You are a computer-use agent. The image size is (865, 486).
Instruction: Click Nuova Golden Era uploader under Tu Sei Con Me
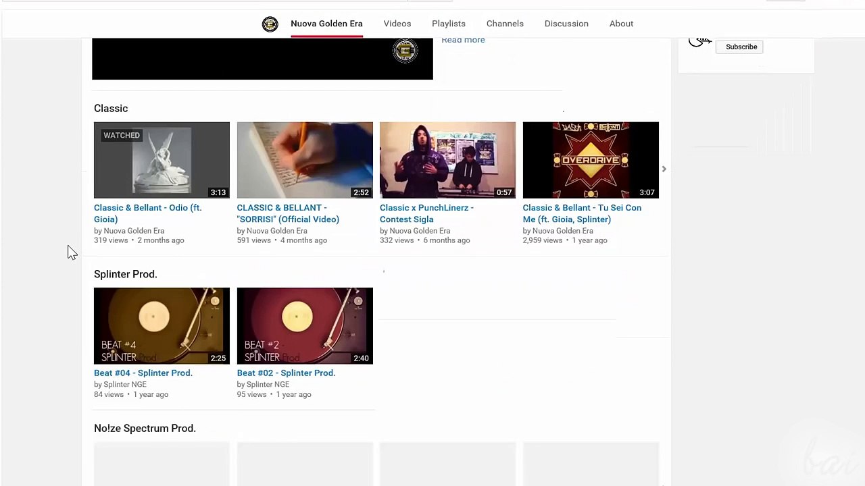(x=563, y=231)
